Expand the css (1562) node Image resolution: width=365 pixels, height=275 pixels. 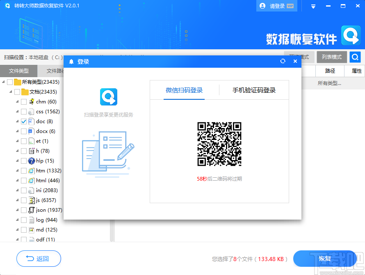[17, 111]
